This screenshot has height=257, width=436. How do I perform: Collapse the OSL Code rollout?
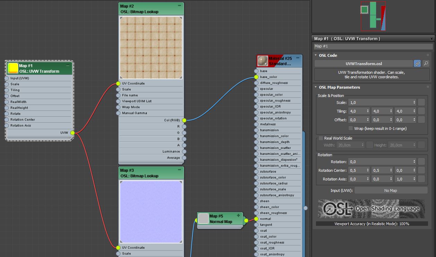[315, 55]
